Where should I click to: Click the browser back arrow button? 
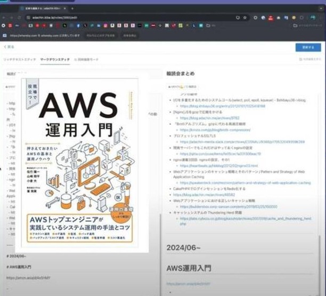click(x=5, y=18)
